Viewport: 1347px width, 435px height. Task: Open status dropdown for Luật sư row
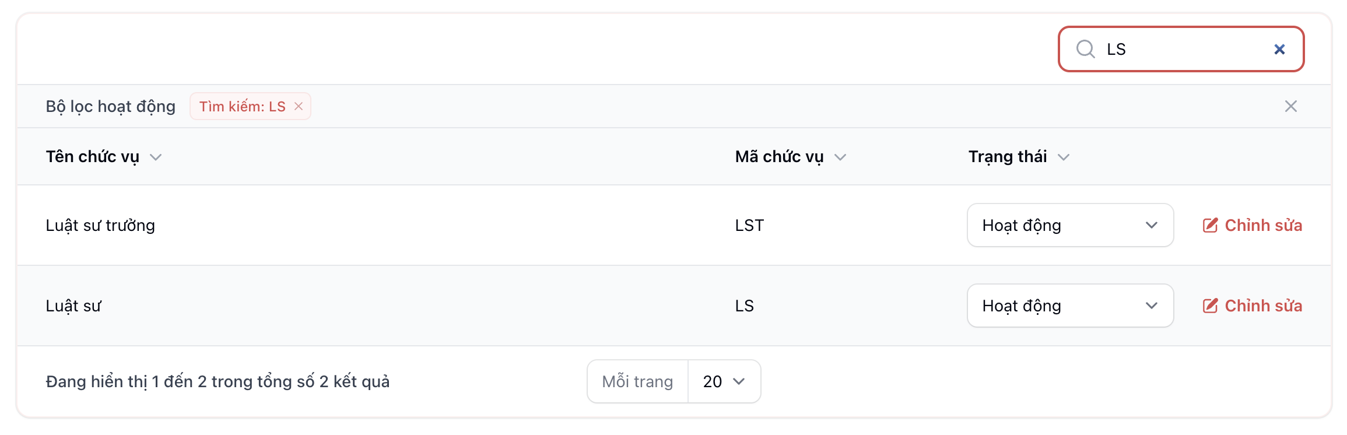[1070, 306]
